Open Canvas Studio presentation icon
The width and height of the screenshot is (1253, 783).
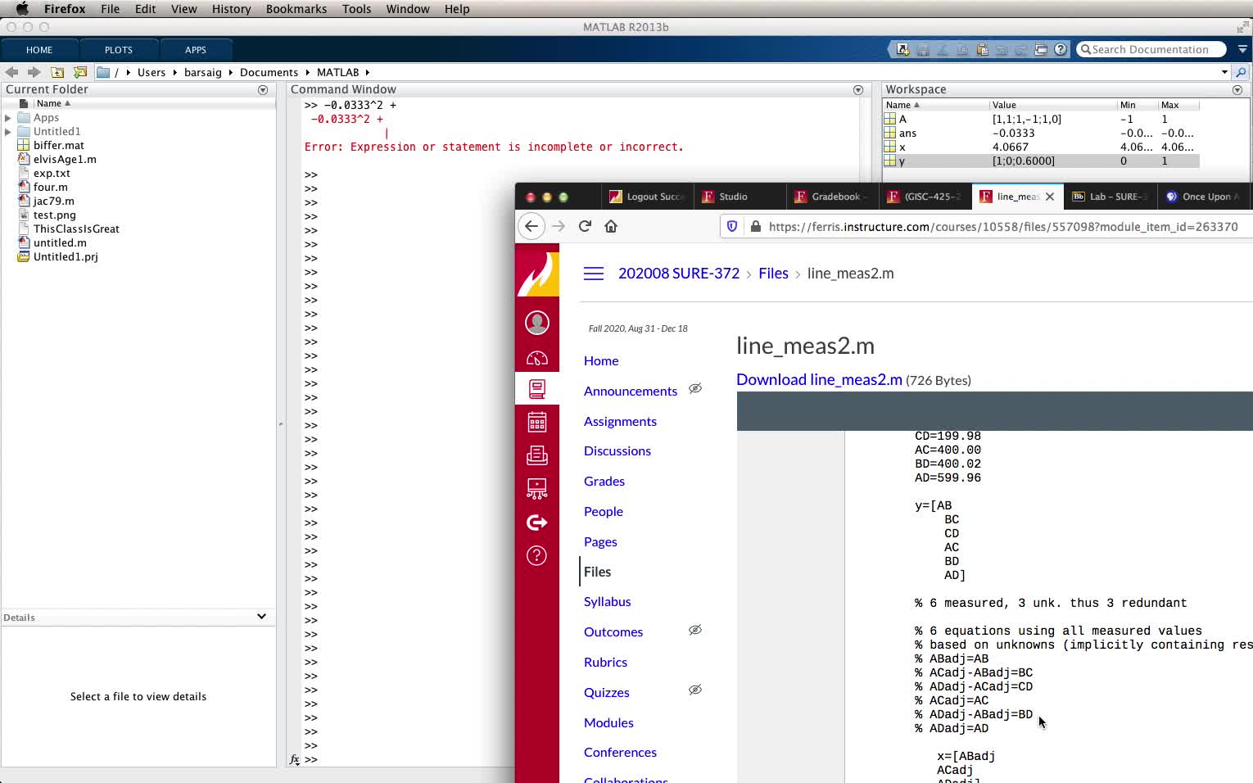[537, 489]
